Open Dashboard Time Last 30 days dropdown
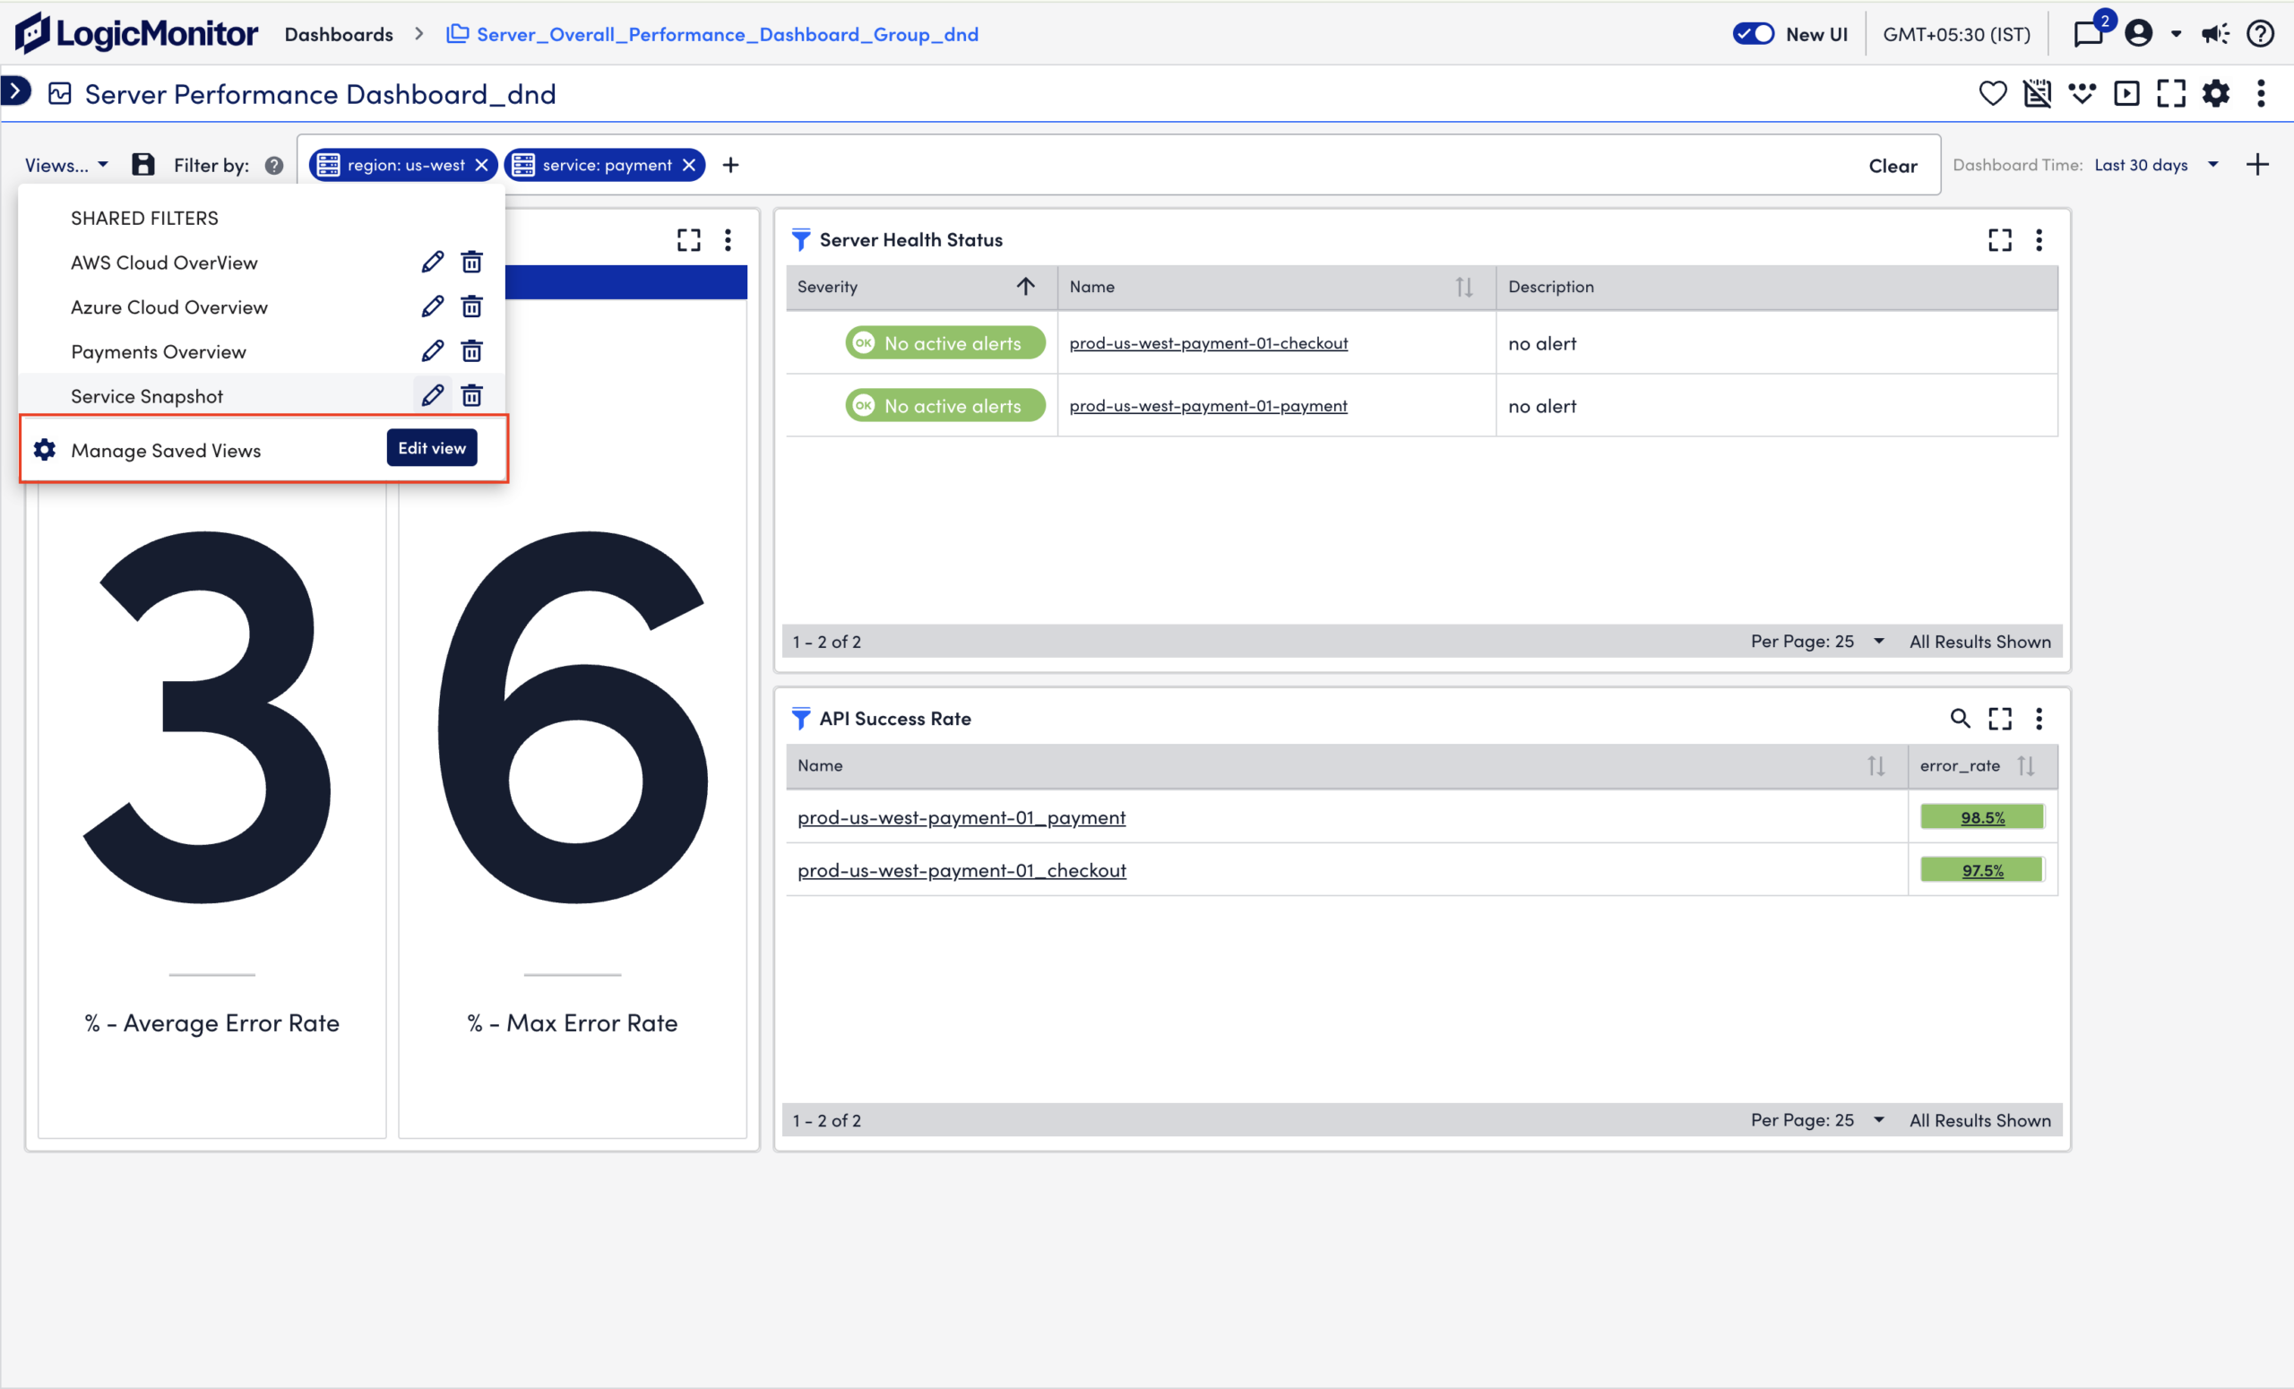 click(2156, 165)
